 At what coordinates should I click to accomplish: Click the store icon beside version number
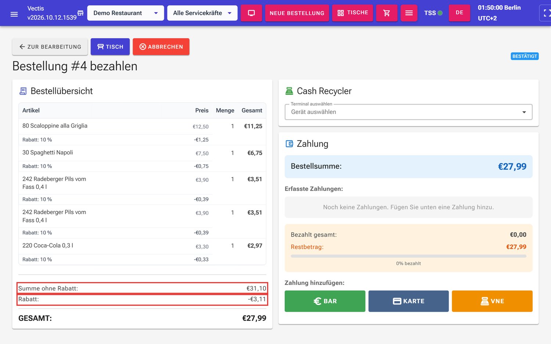coord(80,13)
